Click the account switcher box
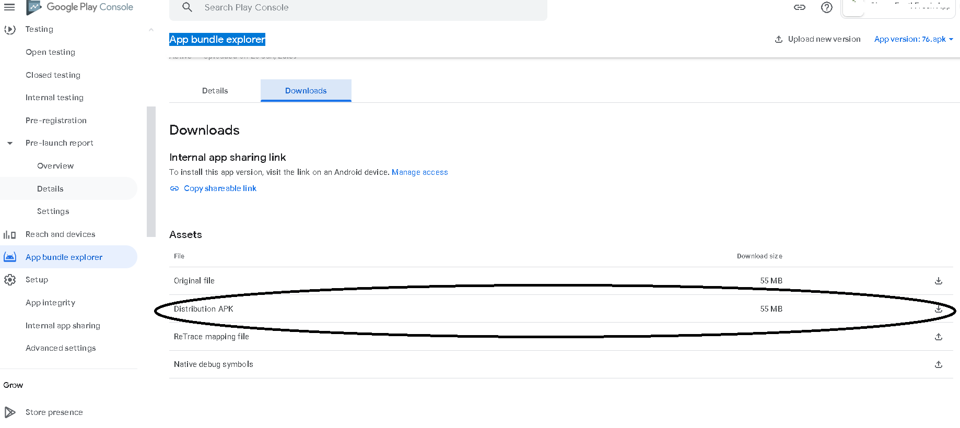Screen dimensions: 960x428 899,9
